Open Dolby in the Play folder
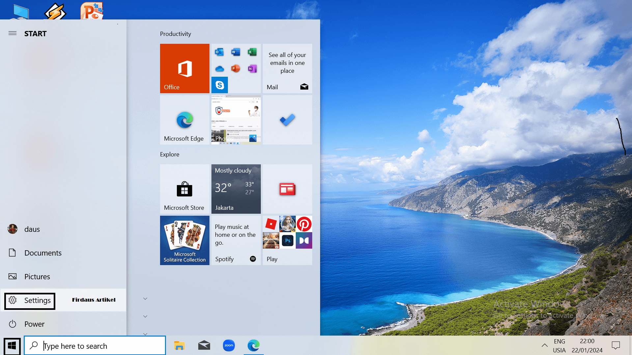632x355 pixels. [304, 240]
